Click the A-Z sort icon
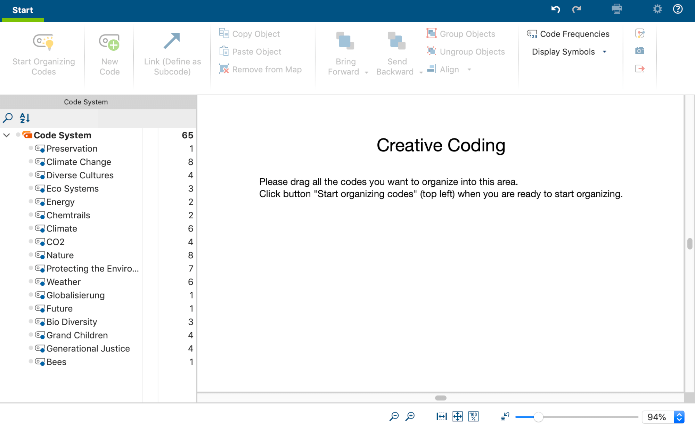695x431 pixels. [x=25, y=118]
